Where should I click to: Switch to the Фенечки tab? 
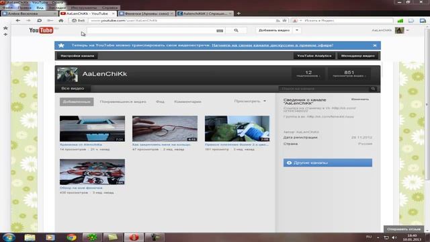click(x=147, y=13)
